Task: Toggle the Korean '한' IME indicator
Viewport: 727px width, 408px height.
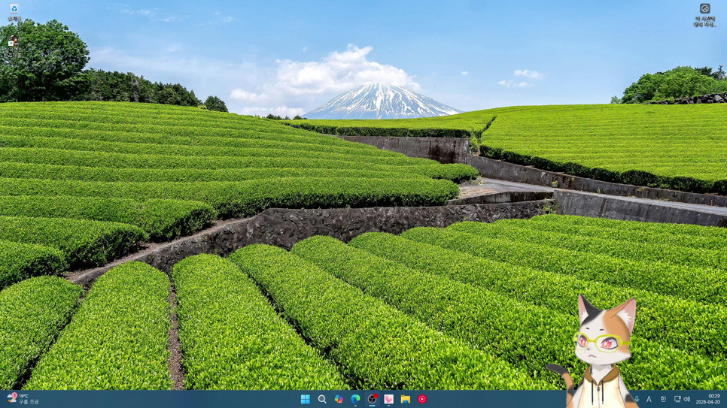Action: tap(663, 399)
